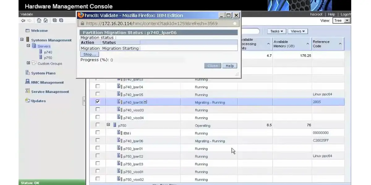Click the Custom Groups icon
The image size is (371, 185).
(x=34, y=63)
